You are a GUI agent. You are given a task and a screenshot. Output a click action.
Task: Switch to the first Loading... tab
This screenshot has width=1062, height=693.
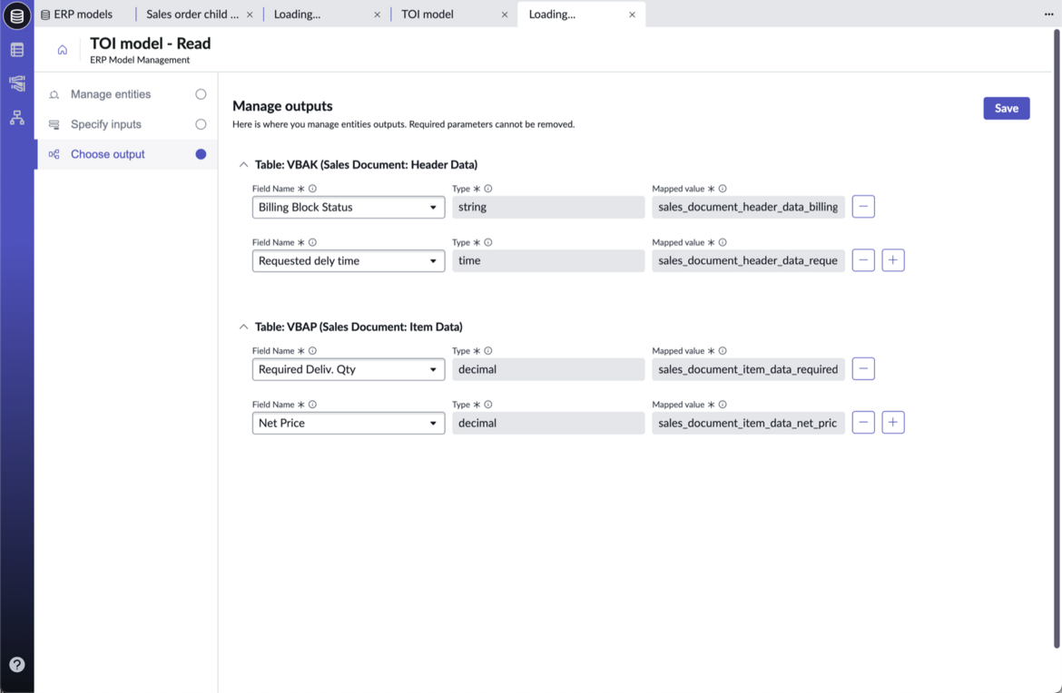coord(298,15)
